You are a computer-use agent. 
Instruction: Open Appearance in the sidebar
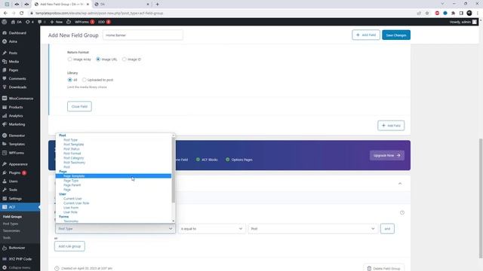pos(18,164)
